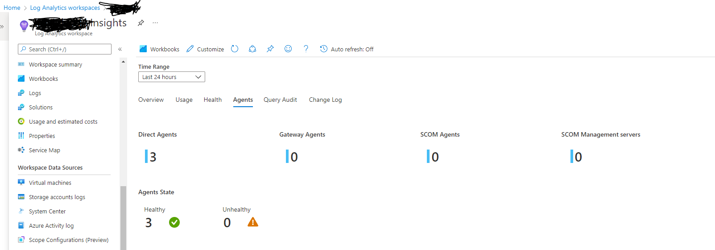
Task: Click the Scope Configurations icon
Action: coord(21,240)
